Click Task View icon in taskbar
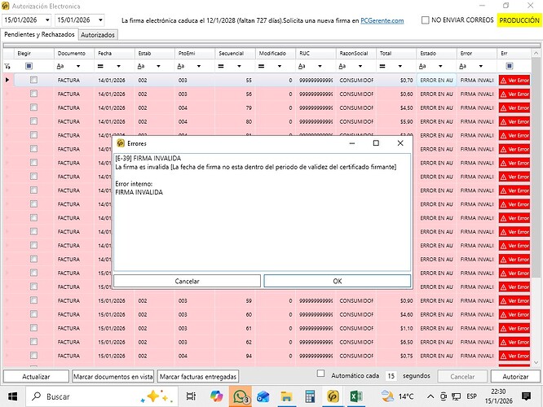The width and height of the screenshot is (543, 407). click(193, 396)
